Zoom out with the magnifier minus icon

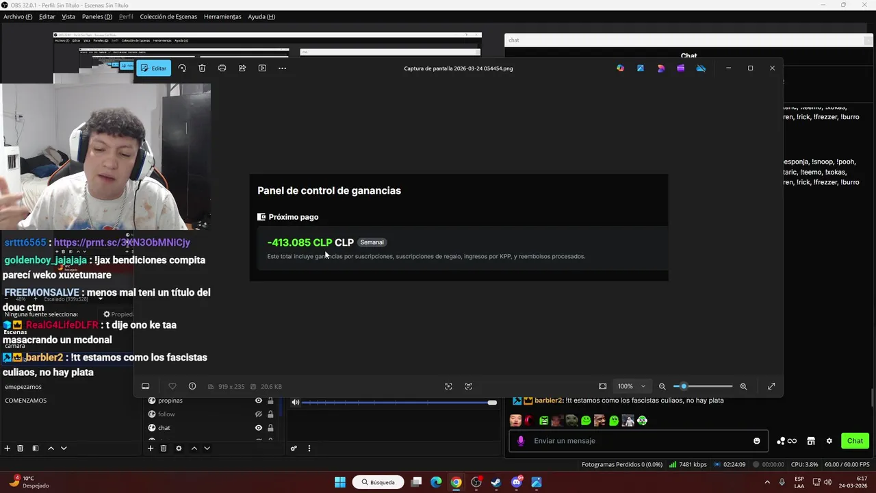[662, 386]
